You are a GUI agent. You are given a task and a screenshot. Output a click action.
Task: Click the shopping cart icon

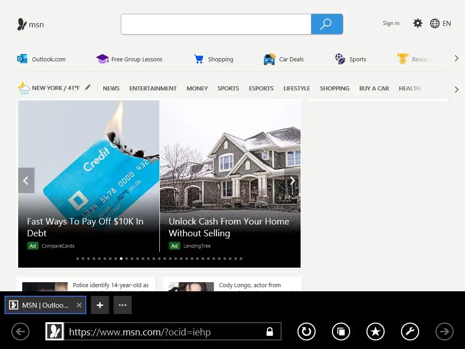[x=199, y=59]
